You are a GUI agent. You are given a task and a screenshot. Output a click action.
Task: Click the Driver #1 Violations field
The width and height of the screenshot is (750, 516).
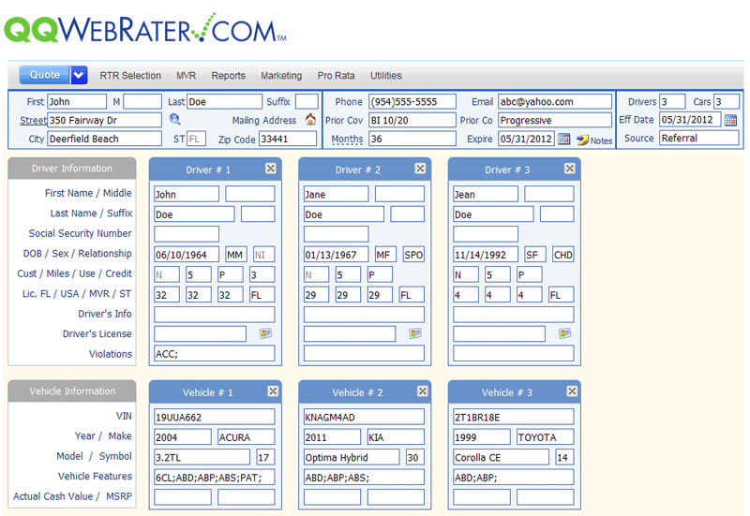[x=215, y=354]
